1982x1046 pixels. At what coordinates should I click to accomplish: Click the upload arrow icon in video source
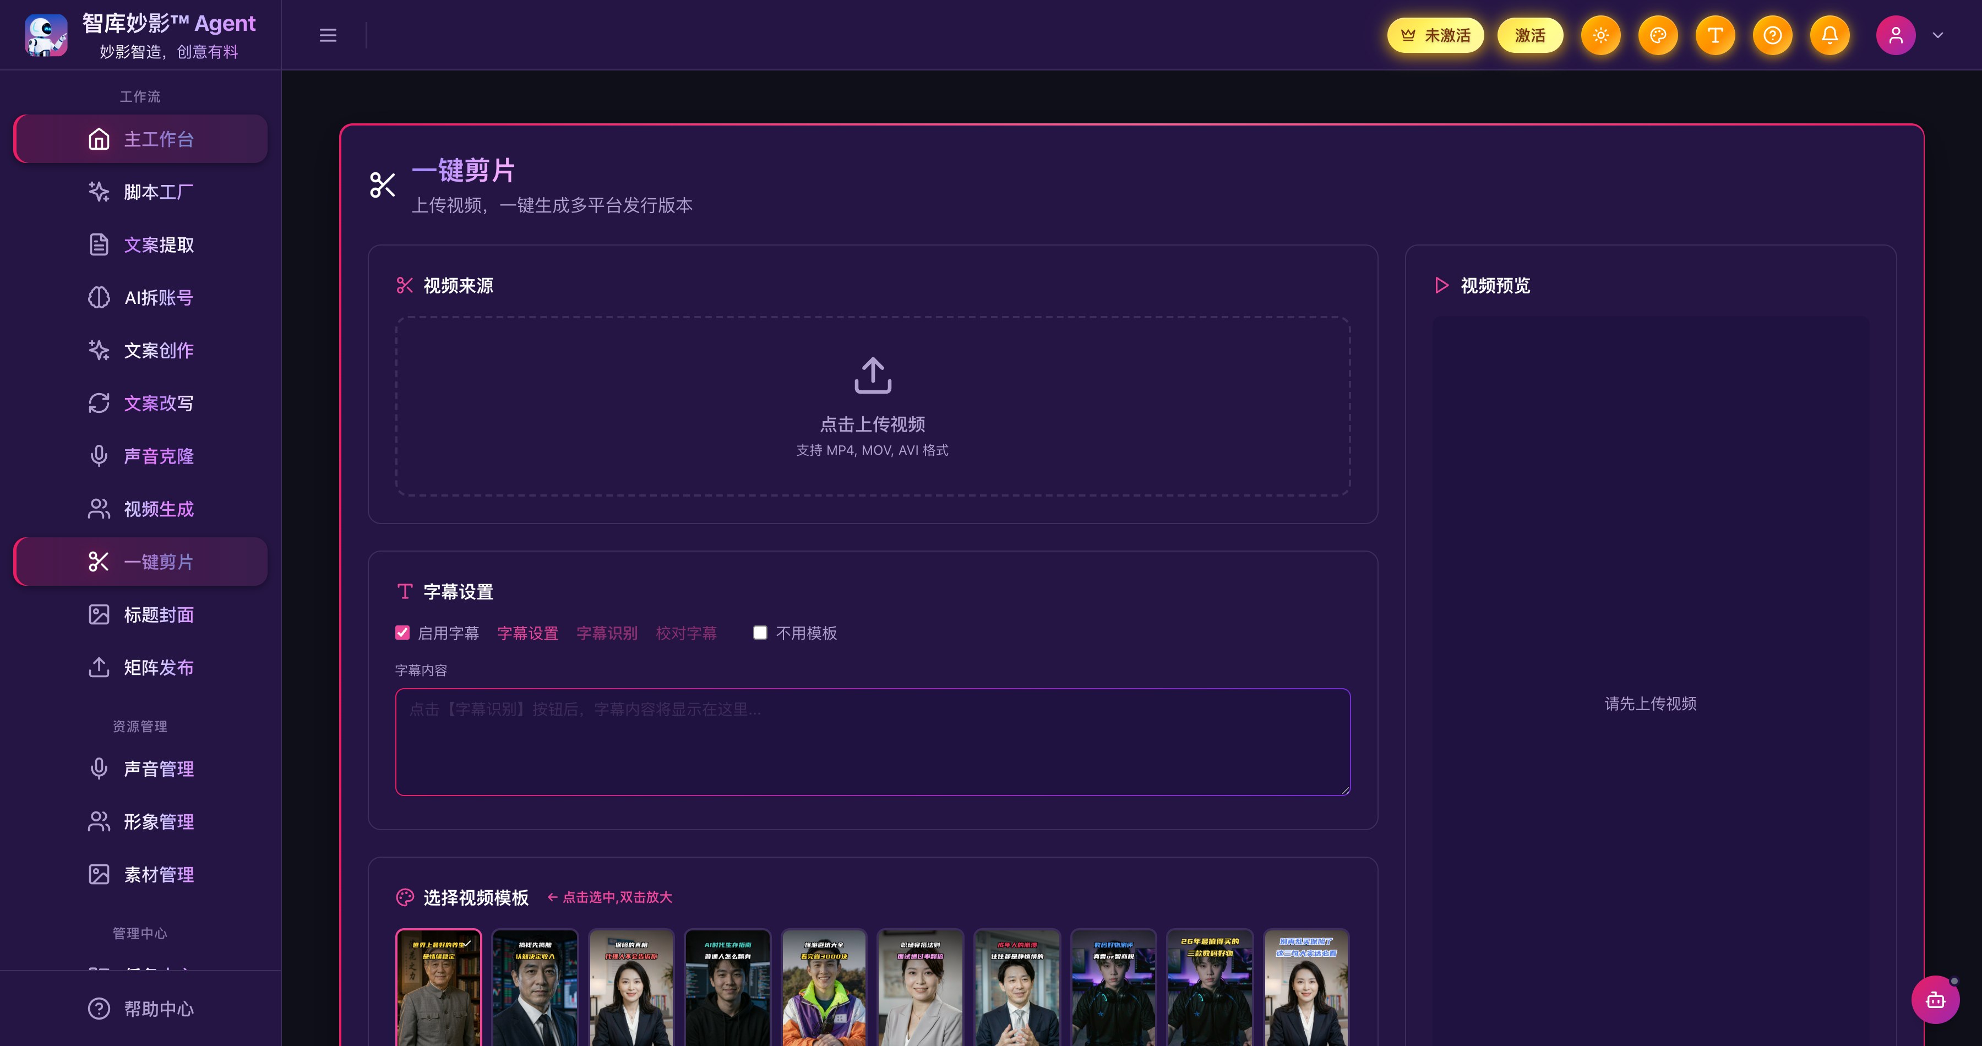tap(873, 375)
